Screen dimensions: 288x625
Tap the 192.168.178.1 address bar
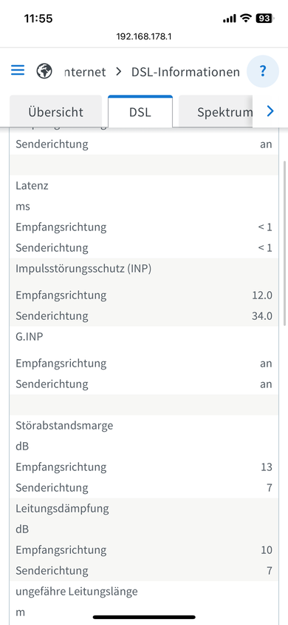point(144,37)
